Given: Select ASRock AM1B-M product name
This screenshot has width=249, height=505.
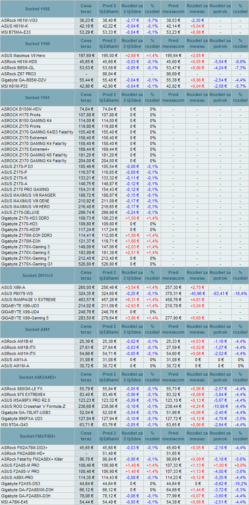Looking at the screenshot, I should [17, 341].
